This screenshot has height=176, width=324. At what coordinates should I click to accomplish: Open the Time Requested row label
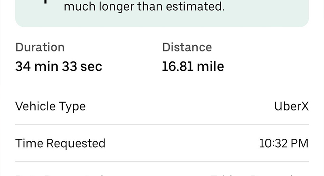(60, 143)
